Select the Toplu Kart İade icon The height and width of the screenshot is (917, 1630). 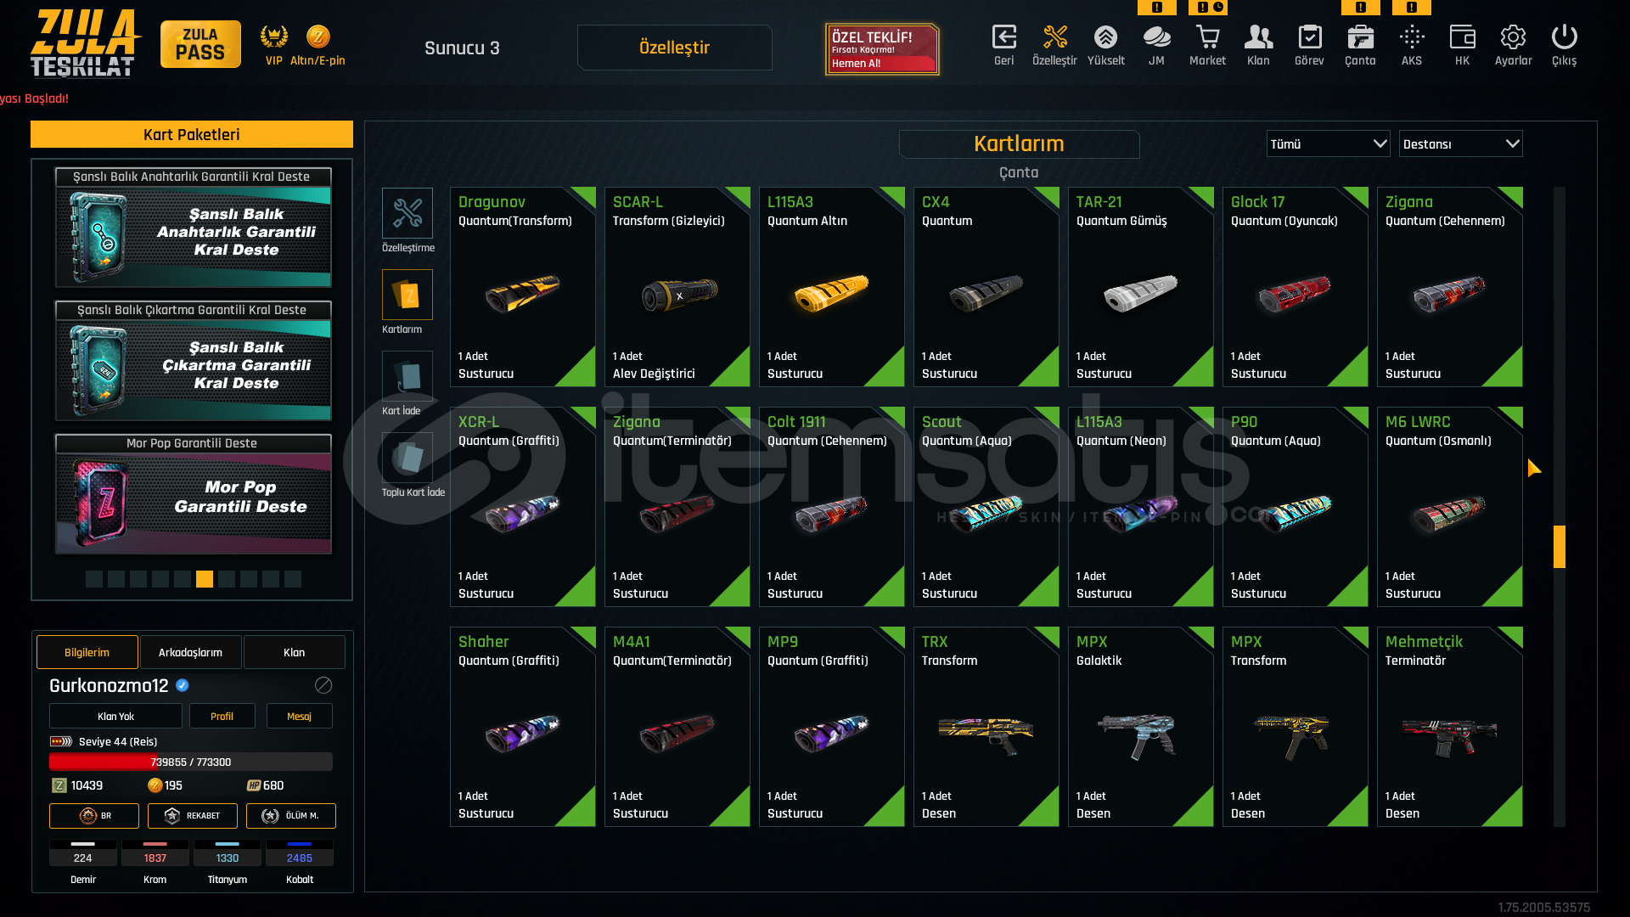407,458
